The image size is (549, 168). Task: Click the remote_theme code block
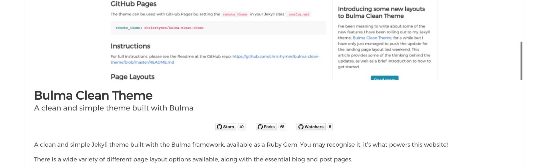(218, 28)
